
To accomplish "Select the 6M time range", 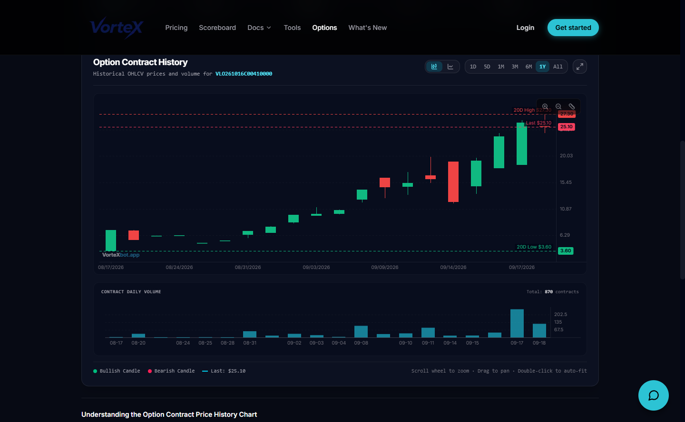I will (x=528, y=67).
